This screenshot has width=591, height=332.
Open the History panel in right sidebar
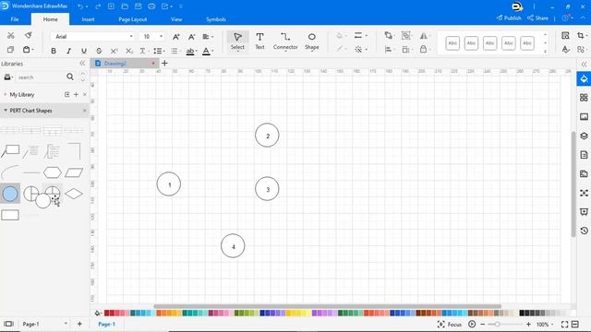(x=584, y=231)
